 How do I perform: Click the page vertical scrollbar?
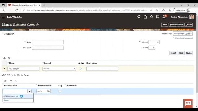pyautogui.click(x=197, y=54)
